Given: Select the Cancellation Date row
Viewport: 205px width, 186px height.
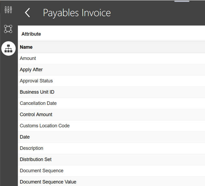Looking at the screenshot, I should point(111,103).
